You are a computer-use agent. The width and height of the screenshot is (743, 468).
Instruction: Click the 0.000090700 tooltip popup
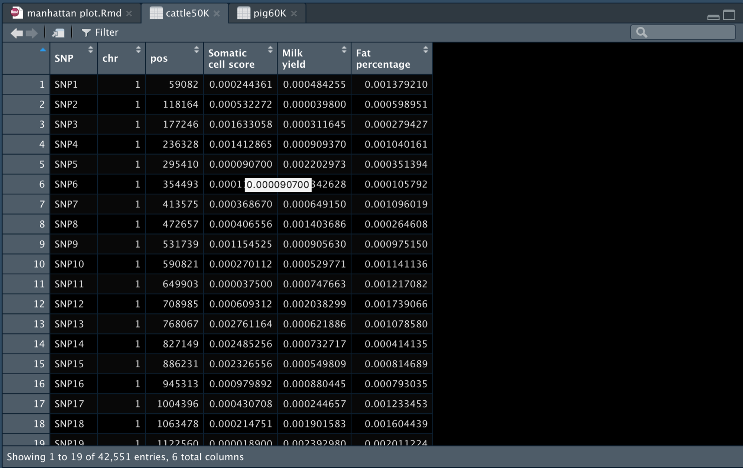[278, 184]
